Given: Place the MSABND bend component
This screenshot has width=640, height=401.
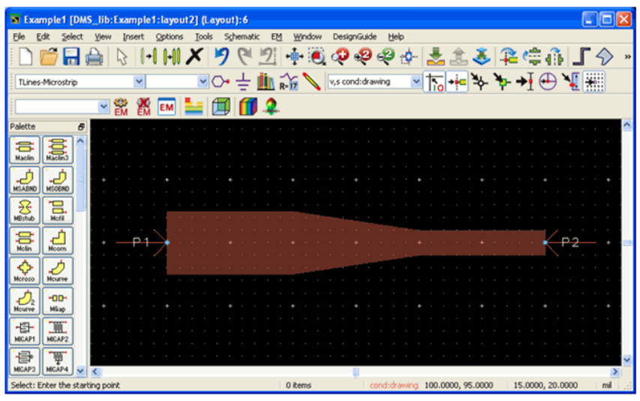Looking at the screenshot, I should pyautogui.click(x=25, y=180).
